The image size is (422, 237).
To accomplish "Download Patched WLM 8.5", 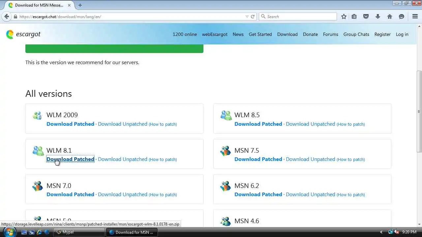I will (258, 124).
